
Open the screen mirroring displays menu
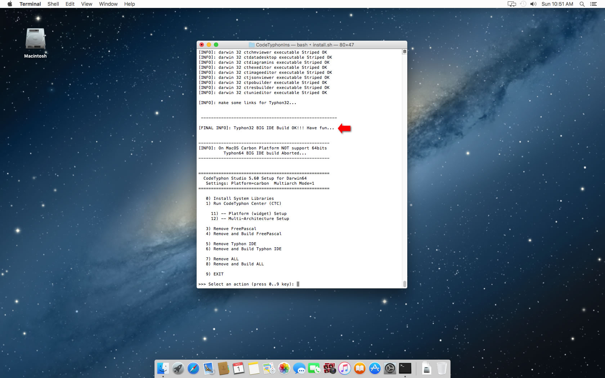[x=512, y=4]
